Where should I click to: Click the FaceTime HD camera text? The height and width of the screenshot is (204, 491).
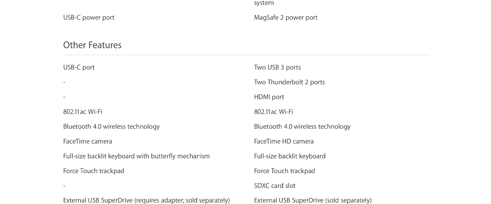point(284,142)
